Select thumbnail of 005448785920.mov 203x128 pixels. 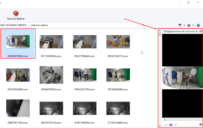51,75
